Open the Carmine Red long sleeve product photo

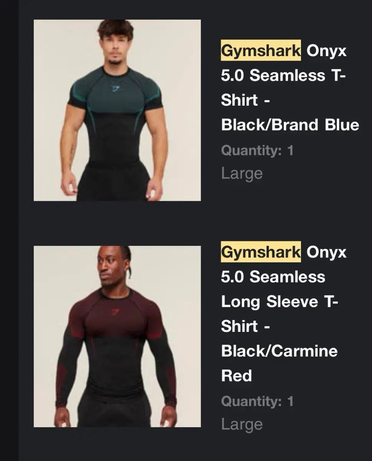[117, 337]
